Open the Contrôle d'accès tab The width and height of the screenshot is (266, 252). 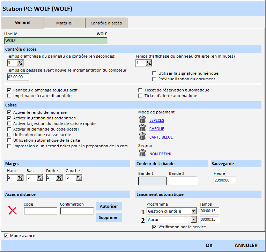click(x=106, y=23)
